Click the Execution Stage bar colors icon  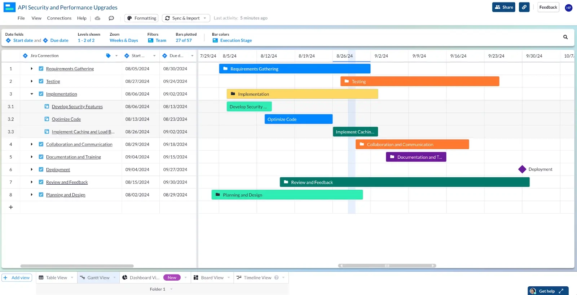[215, 40]
